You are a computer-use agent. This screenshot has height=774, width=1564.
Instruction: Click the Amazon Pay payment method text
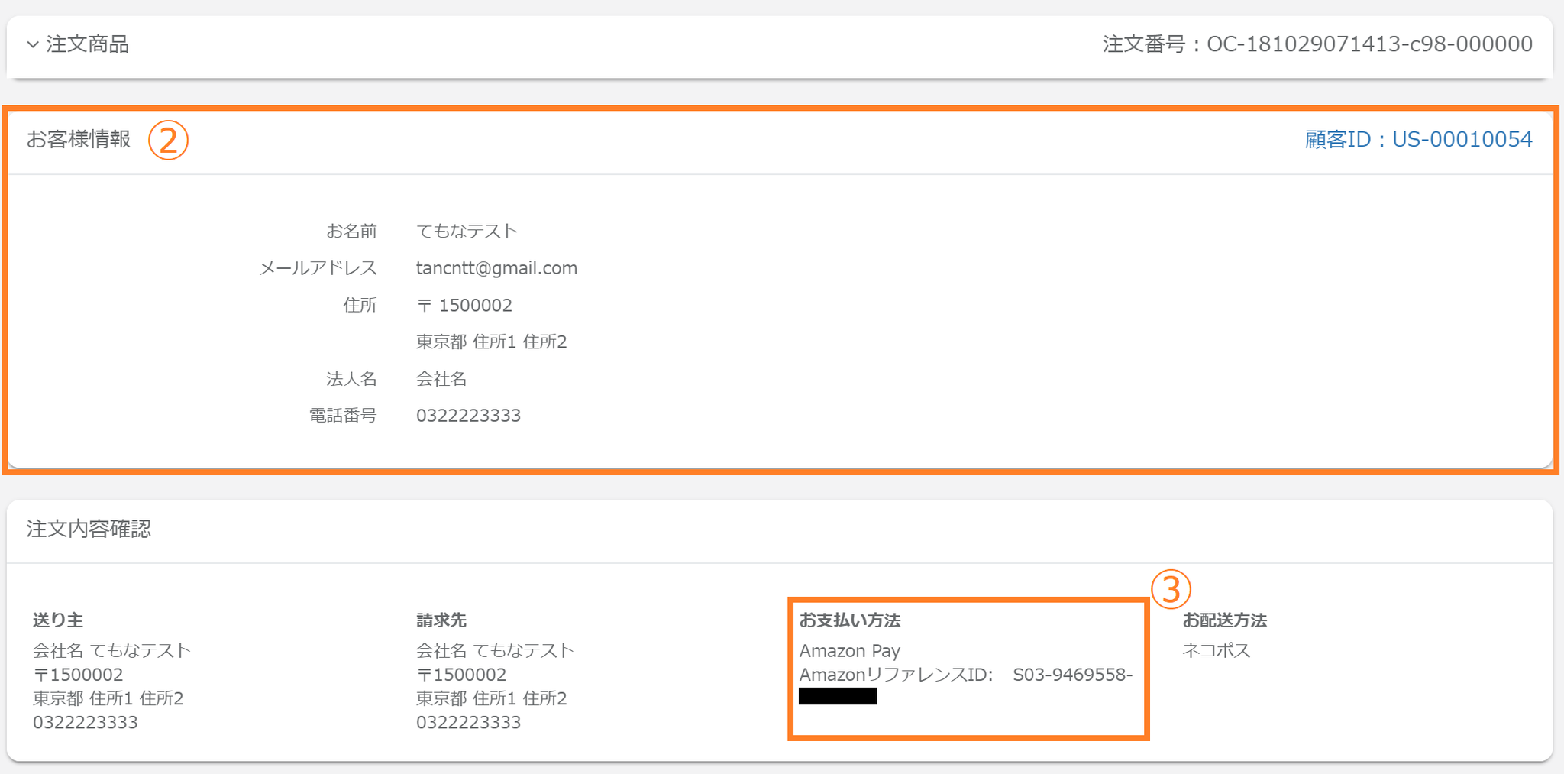[x=850, y=651]
